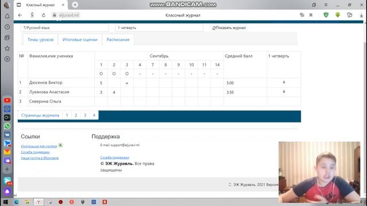Click the address bar eljuravl.ml
The width and height of the screenshot is (367, 206).
point(69,15)
